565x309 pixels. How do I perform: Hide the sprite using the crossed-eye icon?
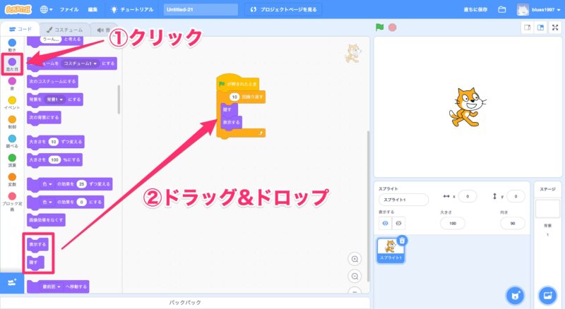(399, 223)
